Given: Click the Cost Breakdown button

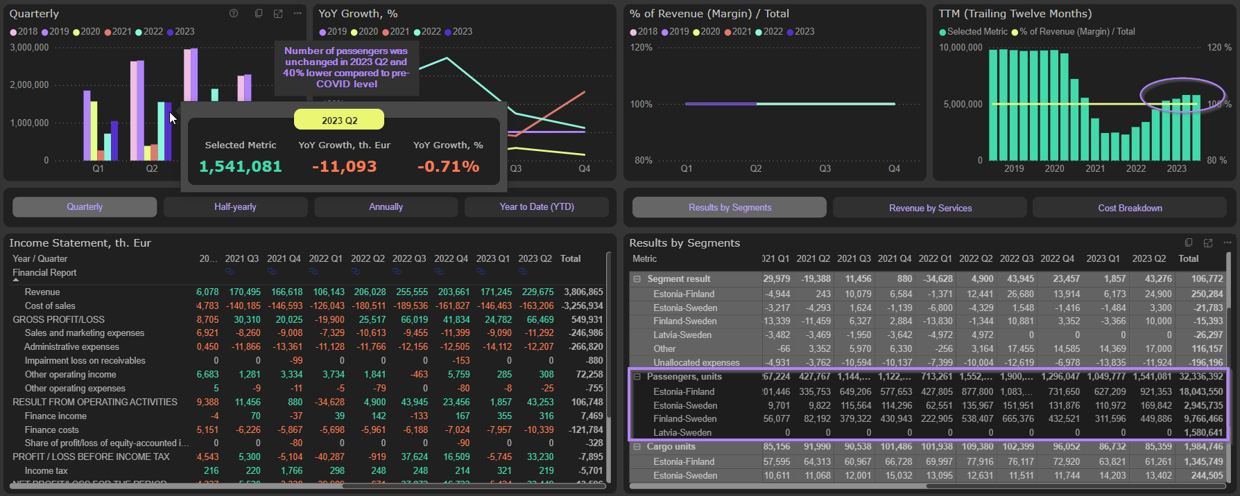Looking at the screenshot, I should [1129, 208].
